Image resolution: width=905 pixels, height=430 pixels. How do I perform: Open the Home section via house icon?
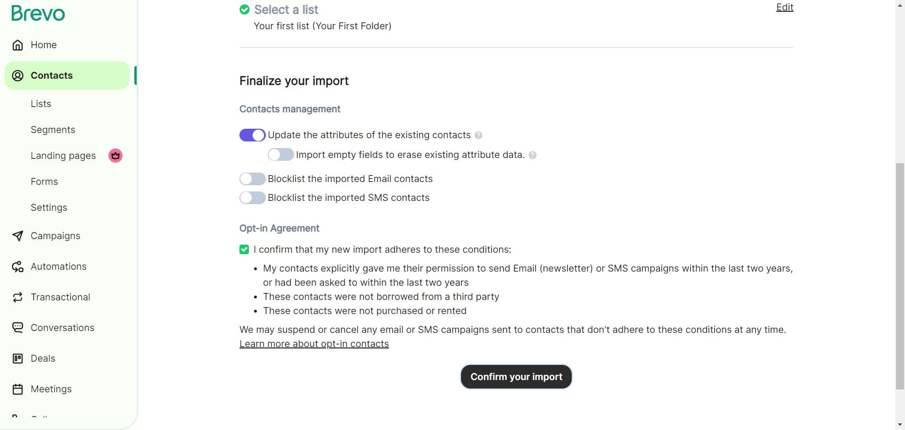point(17,45)
